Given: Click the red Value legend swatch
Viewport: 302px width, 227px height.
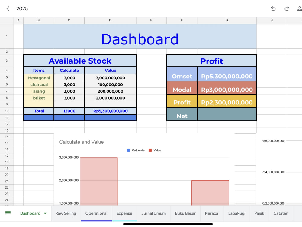Looking at the screenshot, I should (x=150, y=150).
